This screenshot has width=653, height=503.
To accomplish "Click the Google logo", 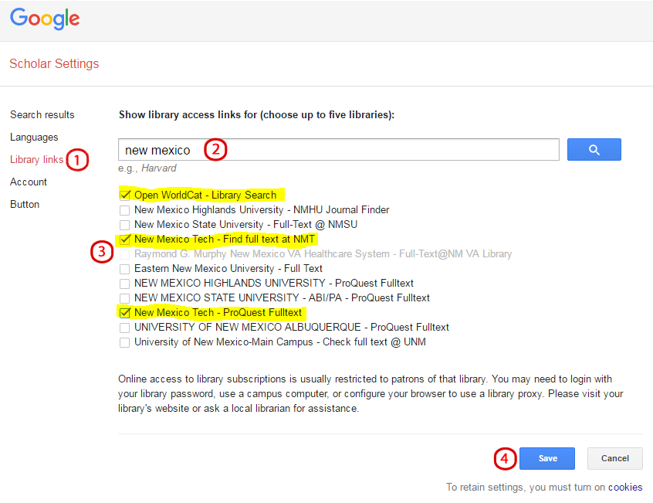I will coord(45,19).
